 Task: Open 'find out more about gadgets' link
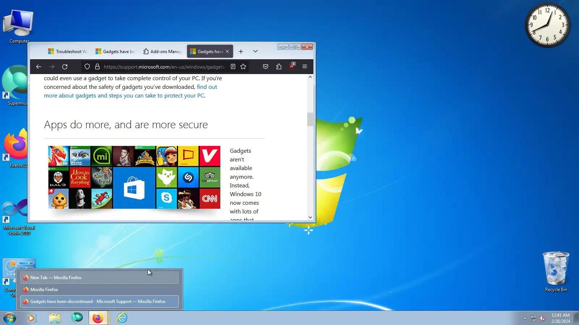130,91
